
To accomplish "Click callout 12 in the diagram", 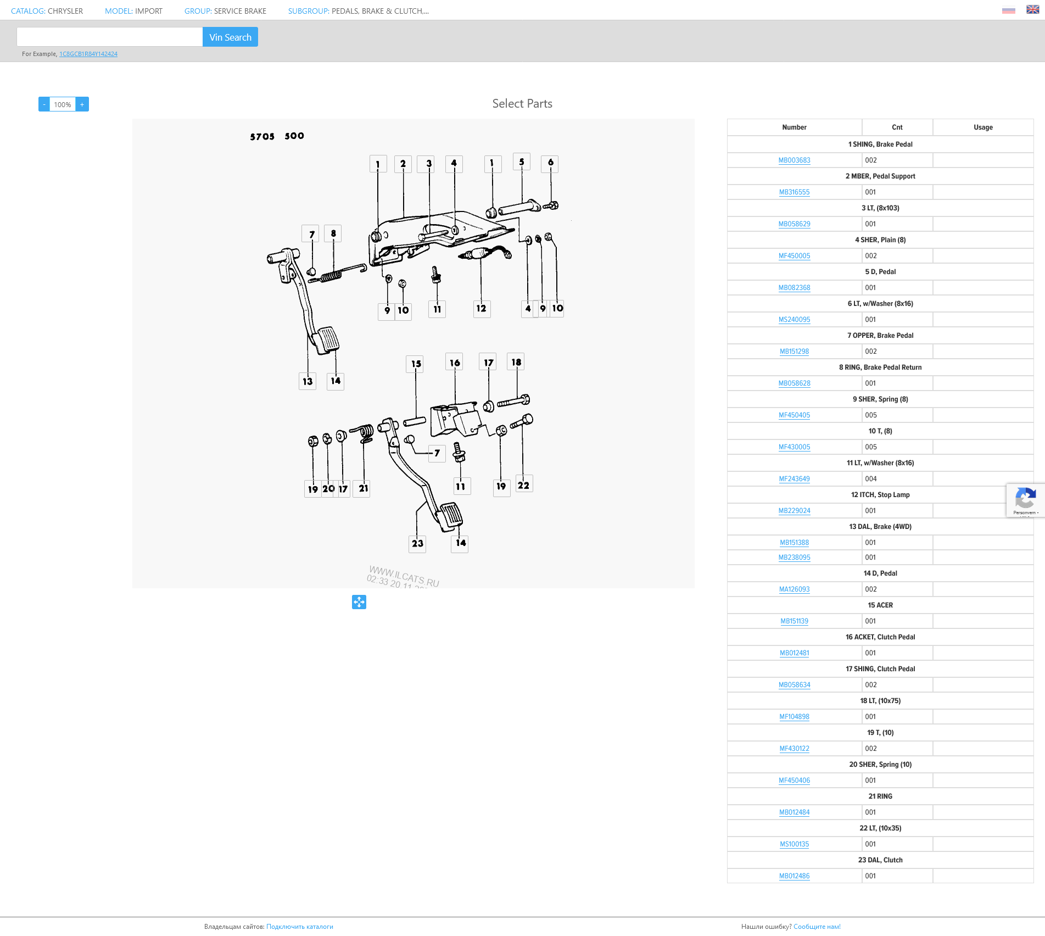I will click(482, 309).
